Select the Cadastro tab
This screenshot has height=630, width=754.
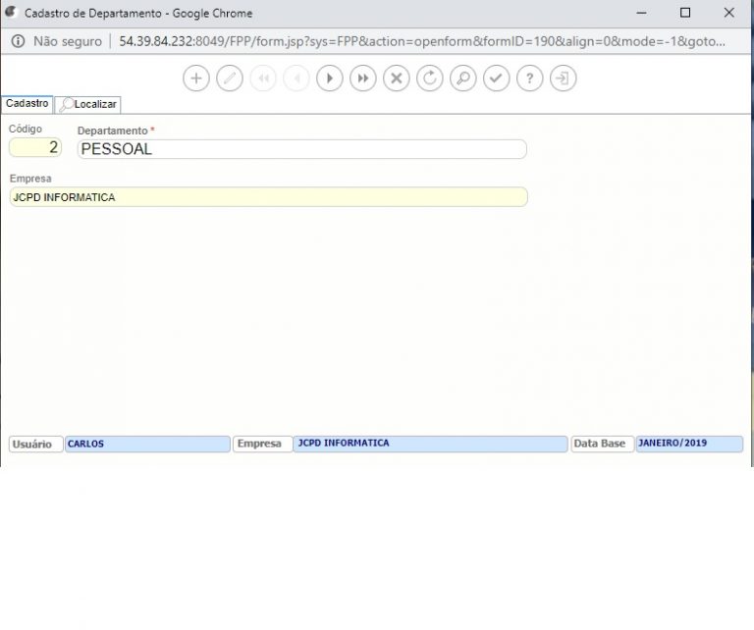tap(27, 103)
